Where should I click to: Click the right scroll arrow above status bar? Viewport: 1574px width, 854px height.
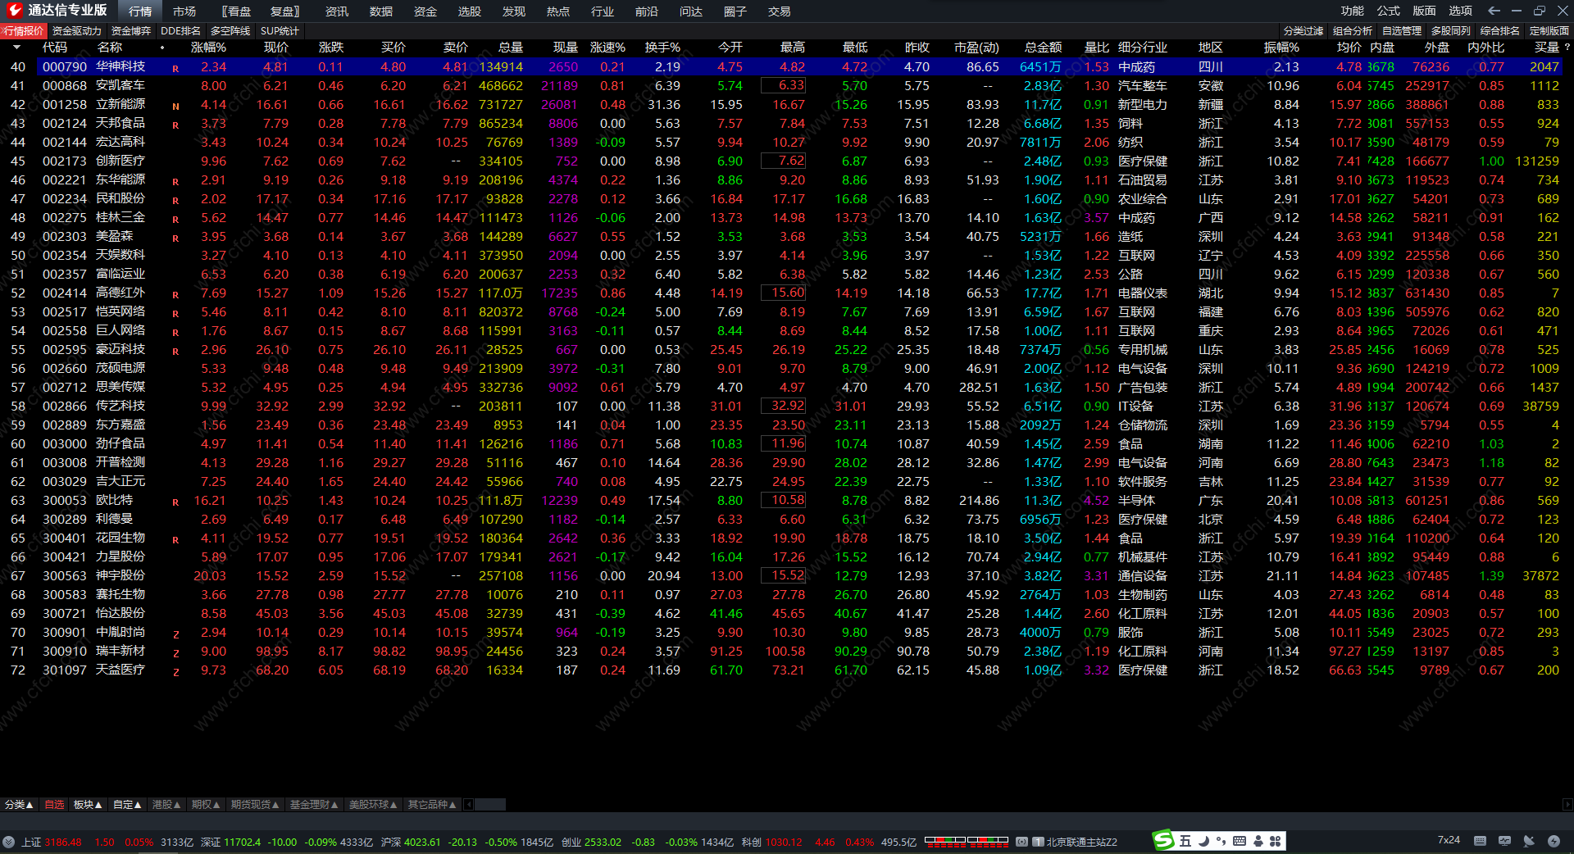point(1567,805)
